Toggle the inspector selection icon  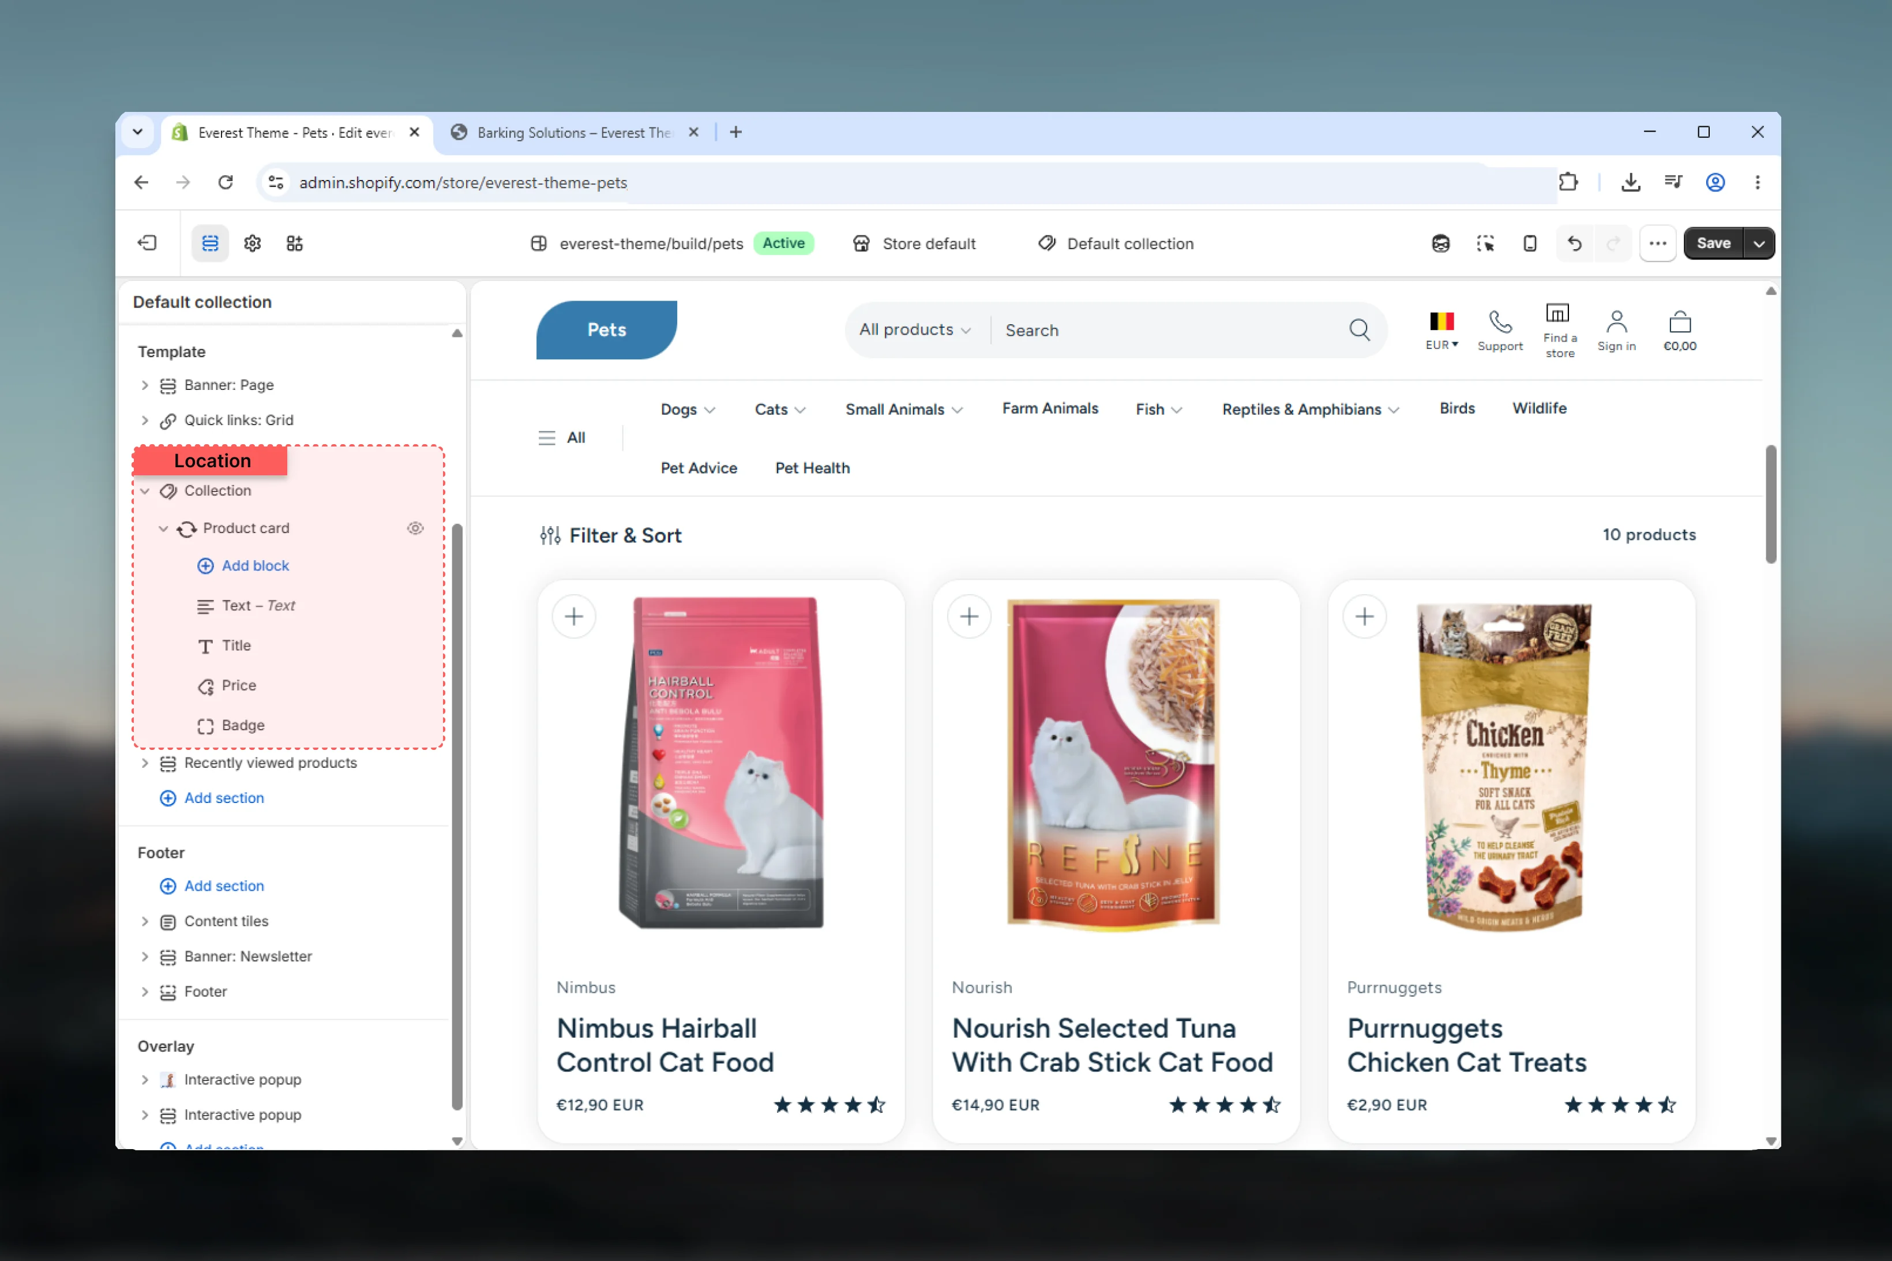pos(1485,243)
